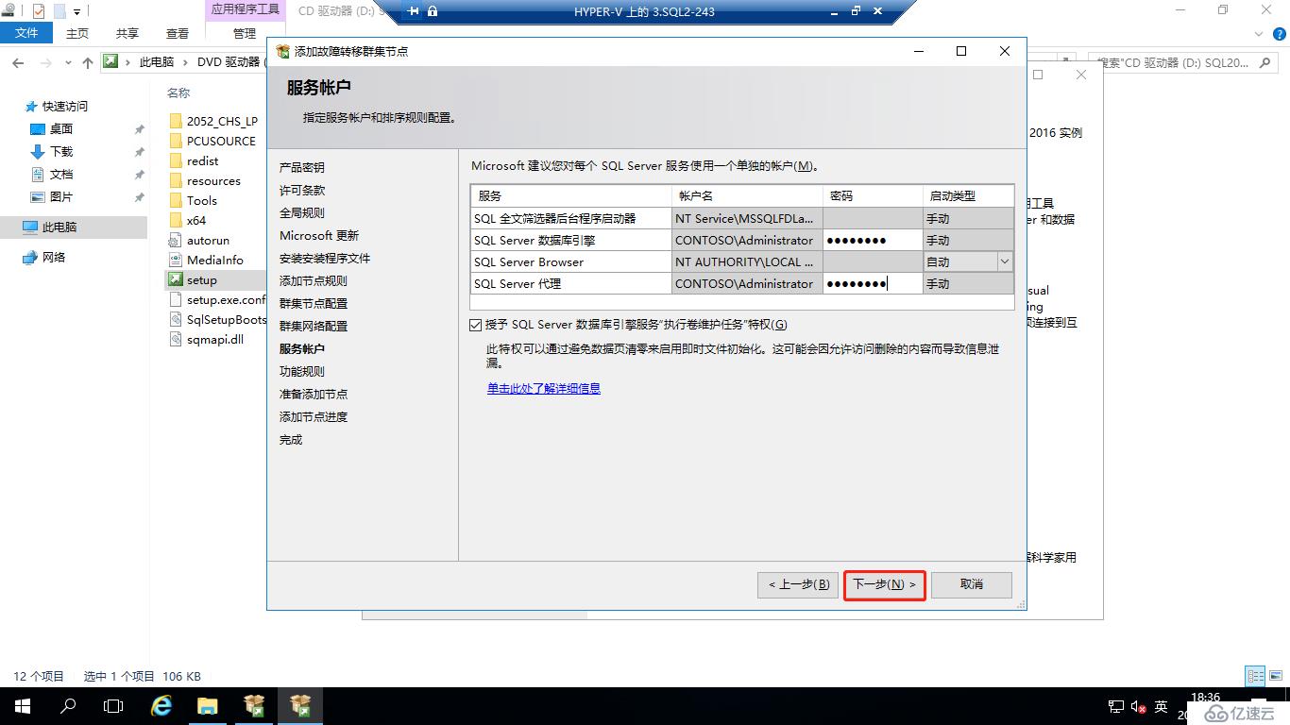Select the resources folder icon

tap(175, 180)
